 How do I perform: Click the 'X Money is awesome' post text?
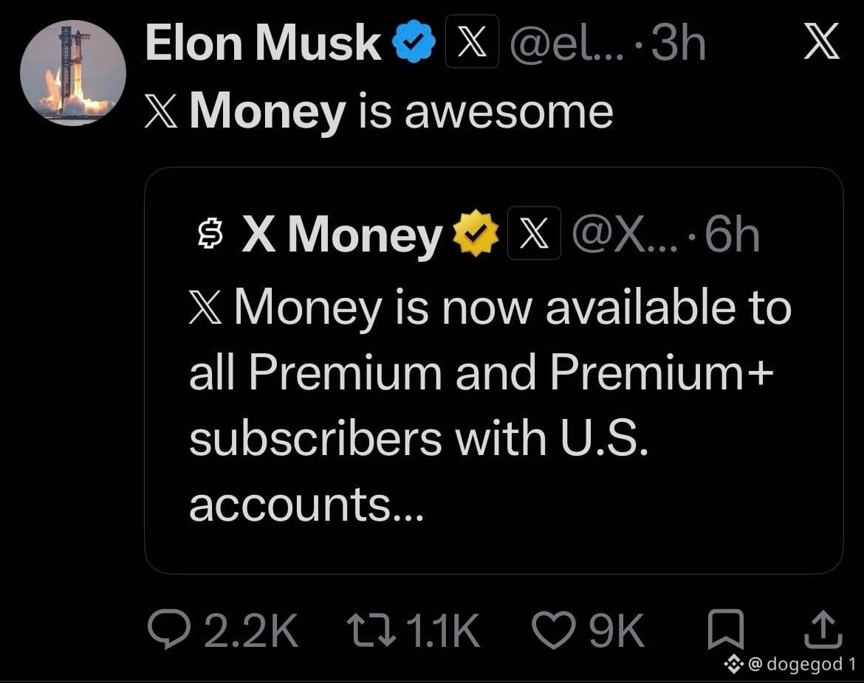pyautogui.click(x=379, y=111)
